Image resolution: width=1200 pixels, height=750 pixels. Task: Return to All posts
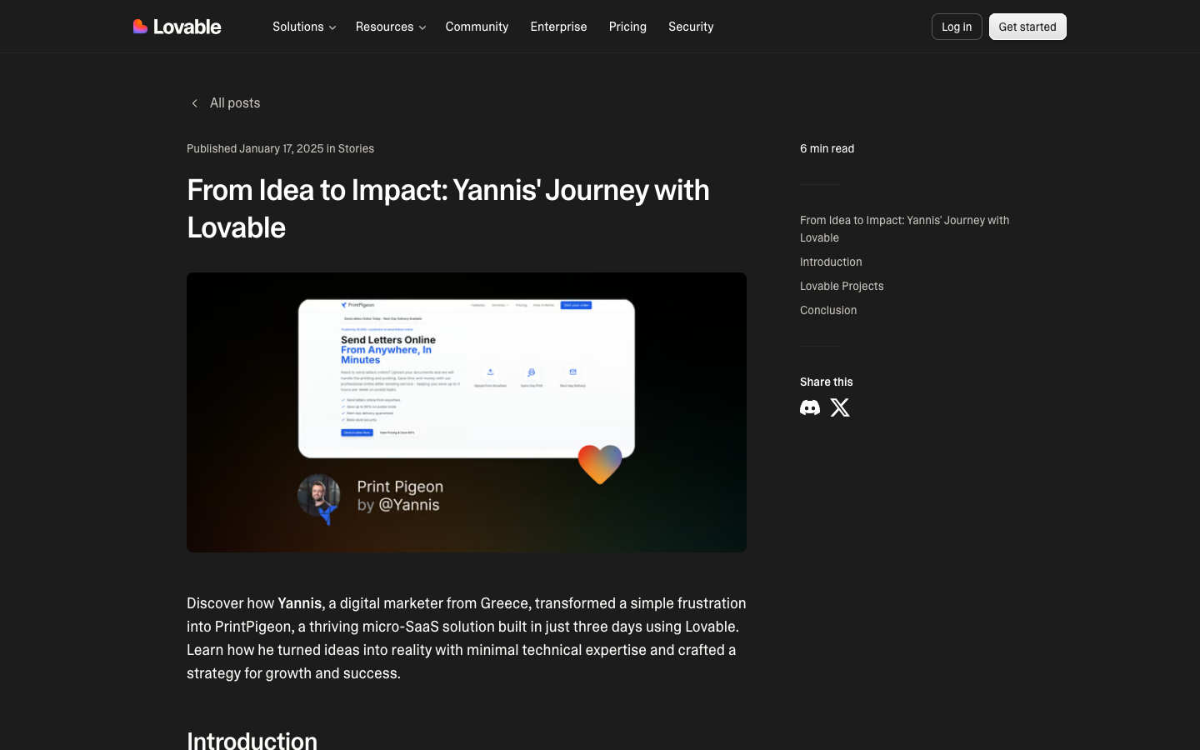pos(235,103)
